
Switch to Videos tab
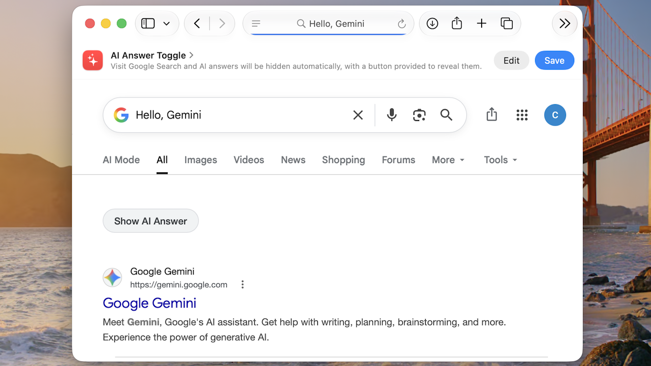[249, 160]
